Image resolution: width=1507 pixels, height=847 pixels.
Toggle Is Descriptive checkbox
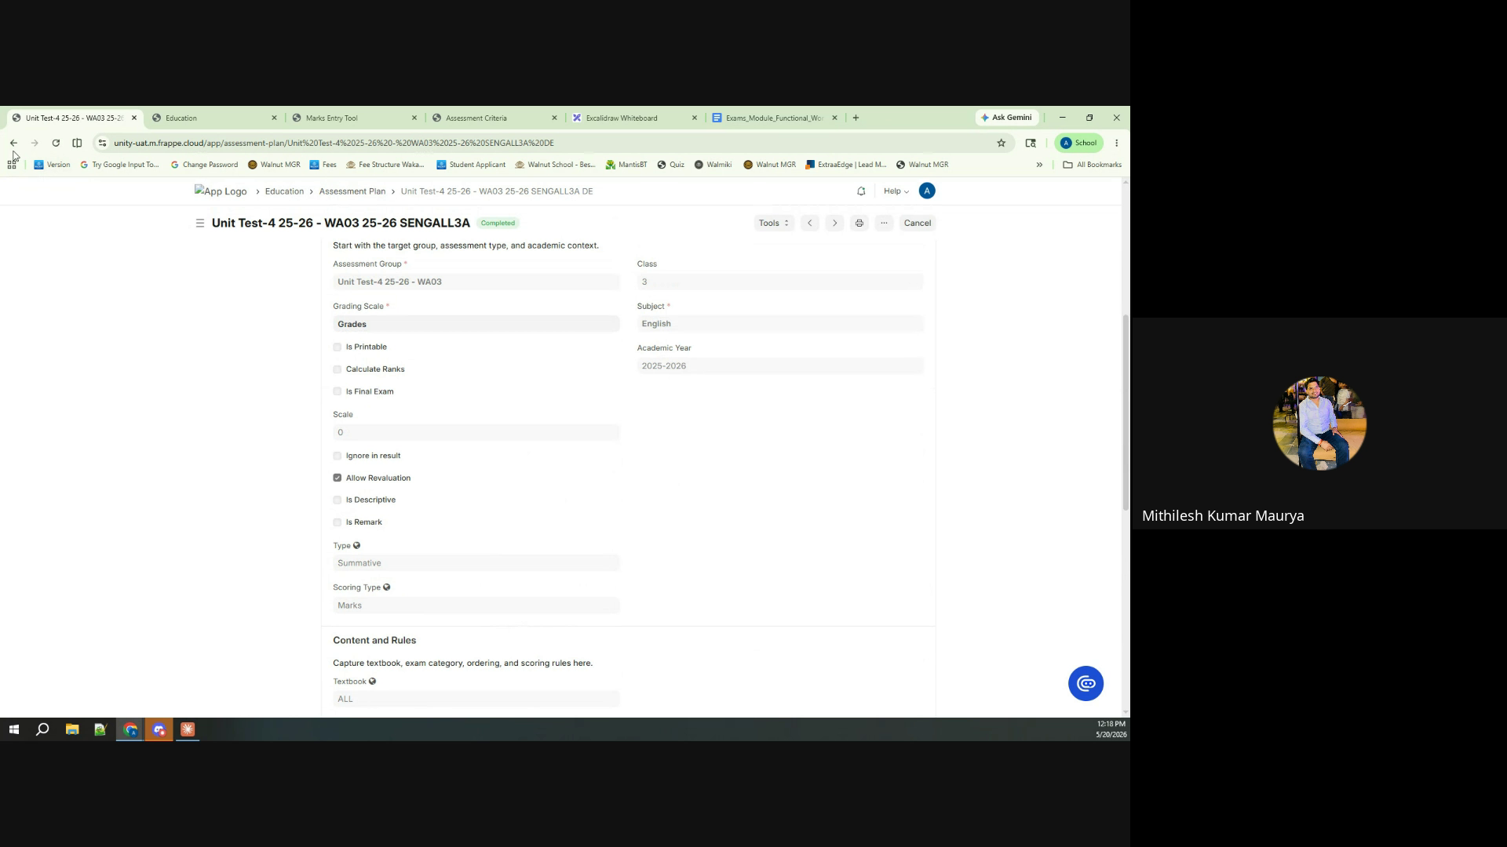(338, 500)
